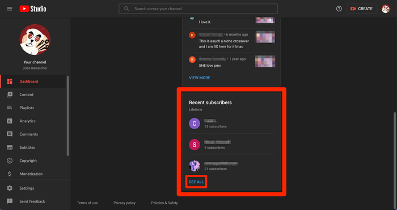
Task: Click the 'Dubs Rewatcher' channel name
Action: (x=35, y=68)
